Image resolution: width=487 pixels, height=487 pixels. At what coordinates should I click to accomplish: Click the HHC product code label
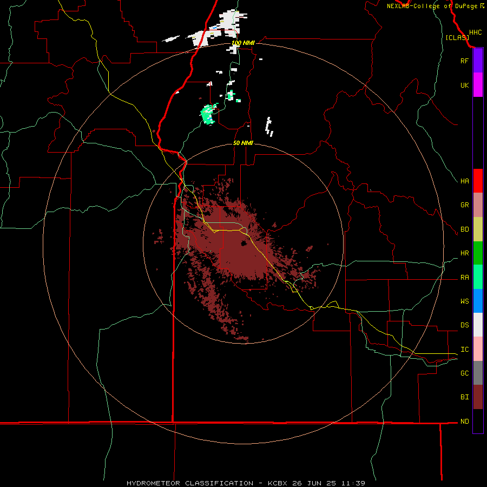(x=476, y=32)
